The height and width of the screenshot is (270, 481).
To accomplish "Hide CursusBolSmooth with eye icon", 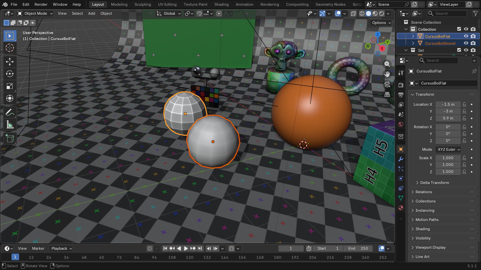I will point(466,43).
